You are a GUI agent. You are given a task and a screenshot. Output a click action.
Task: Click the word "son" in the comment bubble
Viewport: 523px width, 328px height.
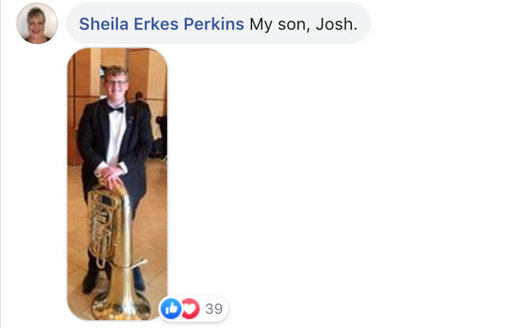pos(292,25)
